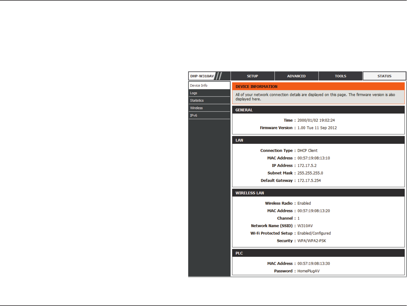This screenshot has width=407, height=306.
Task: Click the Network Name (SSID) label
Action: 272,226
